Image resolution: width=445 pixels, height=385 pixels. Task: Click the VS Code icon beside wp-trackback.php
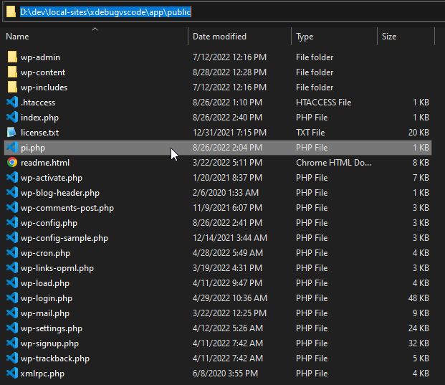(12, 358)
